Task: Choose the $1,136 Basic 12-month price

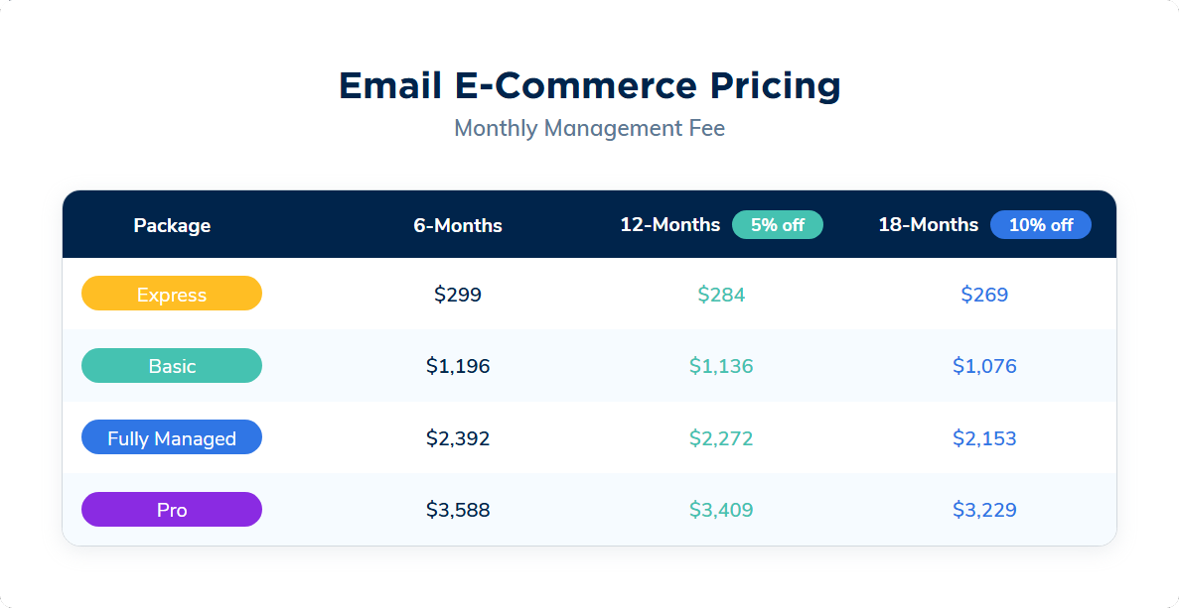Action: [x=721, y=366]
